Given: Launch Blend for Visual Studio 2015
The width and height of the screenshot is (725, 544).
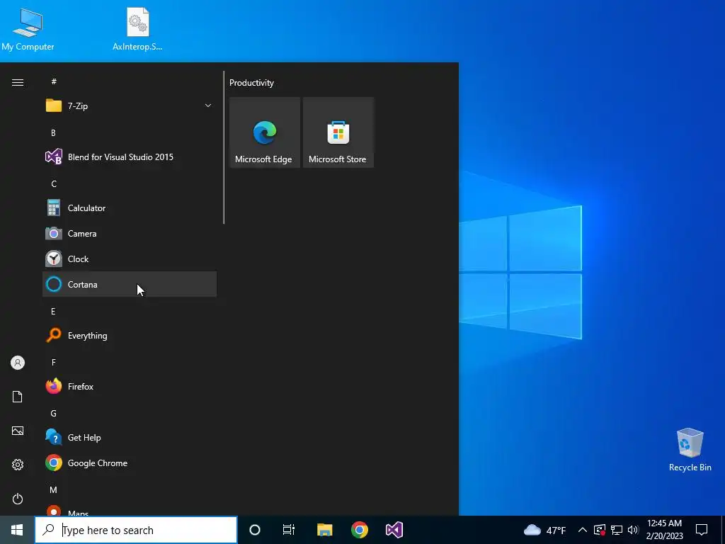Looking at the screenshot, I should click(130, 157).
